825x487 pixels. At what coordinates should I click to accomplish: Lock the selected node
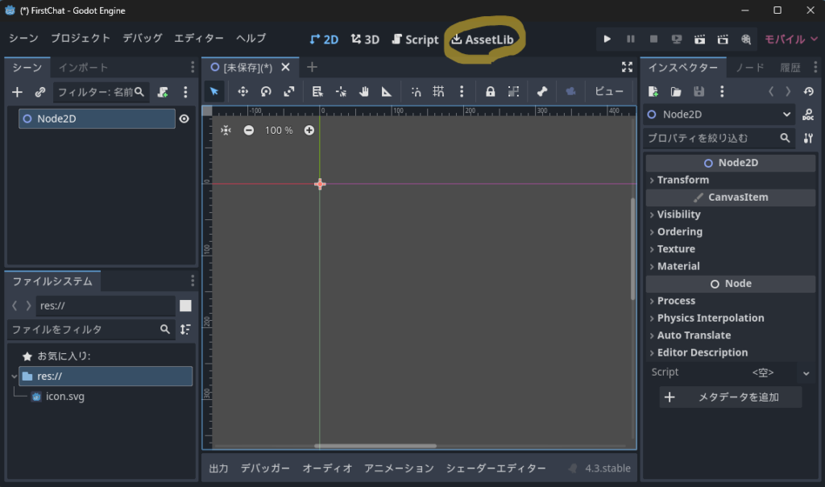click(x=490, y=92)
